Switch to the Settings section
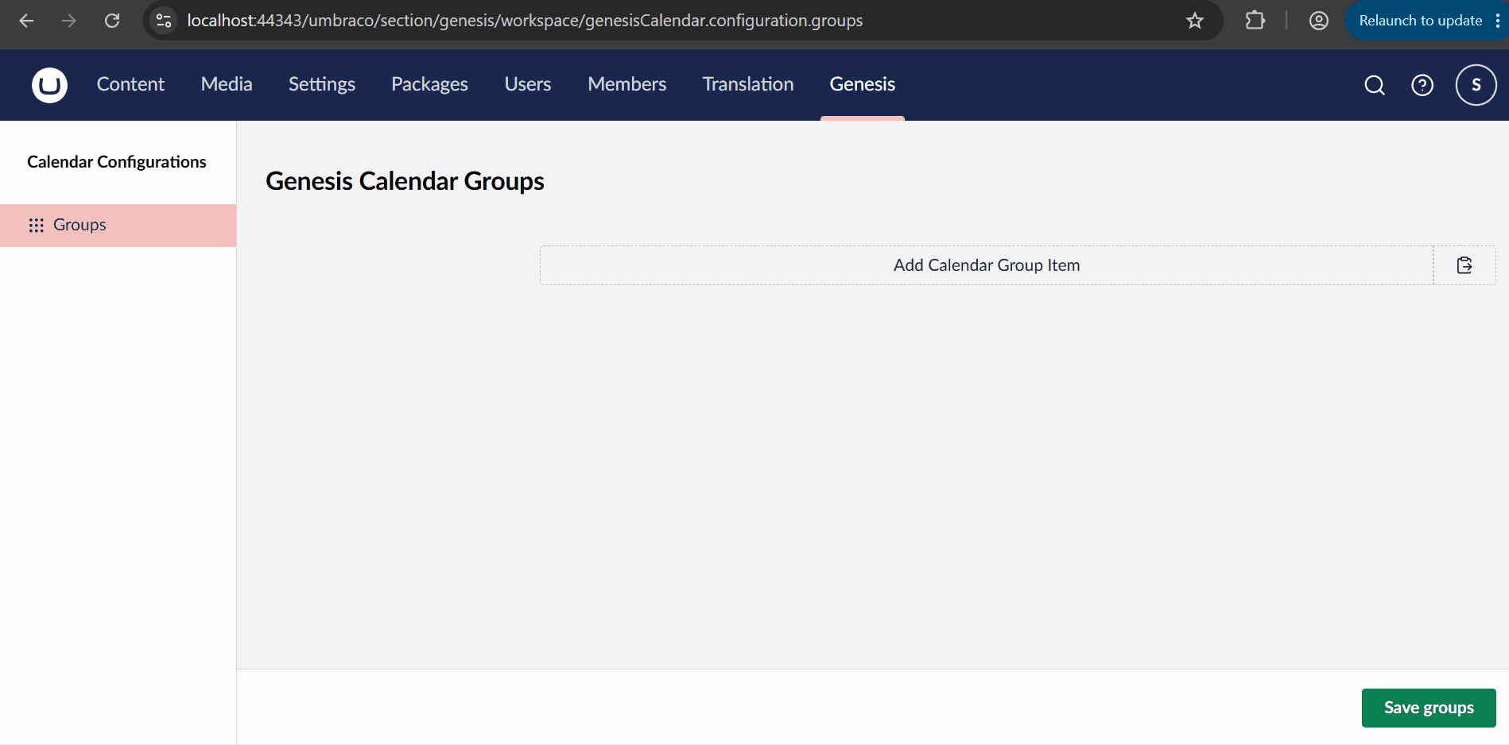1509x745 pixels. click(x=322, y=84)
